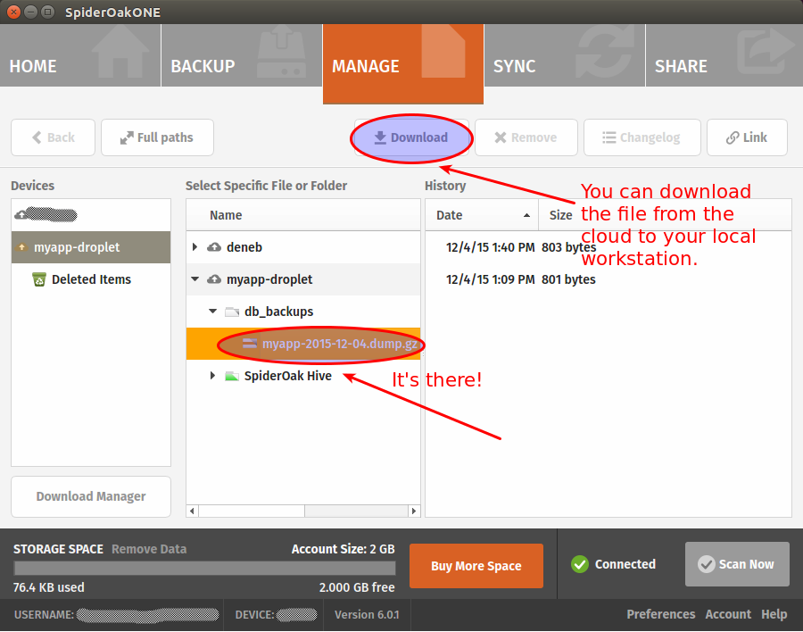This screenshot has height=632, width=803.
Task: Select history entry 12/4/15 1:09 PM
Action: pyautogui.click(x=608, y=279)
